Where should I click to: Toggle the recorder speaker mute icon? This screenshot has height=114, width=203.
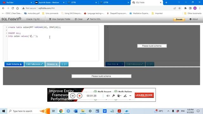click(x=108, y=96)
